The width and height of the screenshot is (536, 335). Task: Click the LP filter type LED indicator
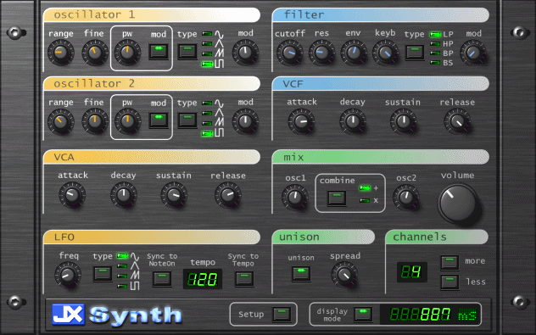pyautogui.click(x=435, y=34)
